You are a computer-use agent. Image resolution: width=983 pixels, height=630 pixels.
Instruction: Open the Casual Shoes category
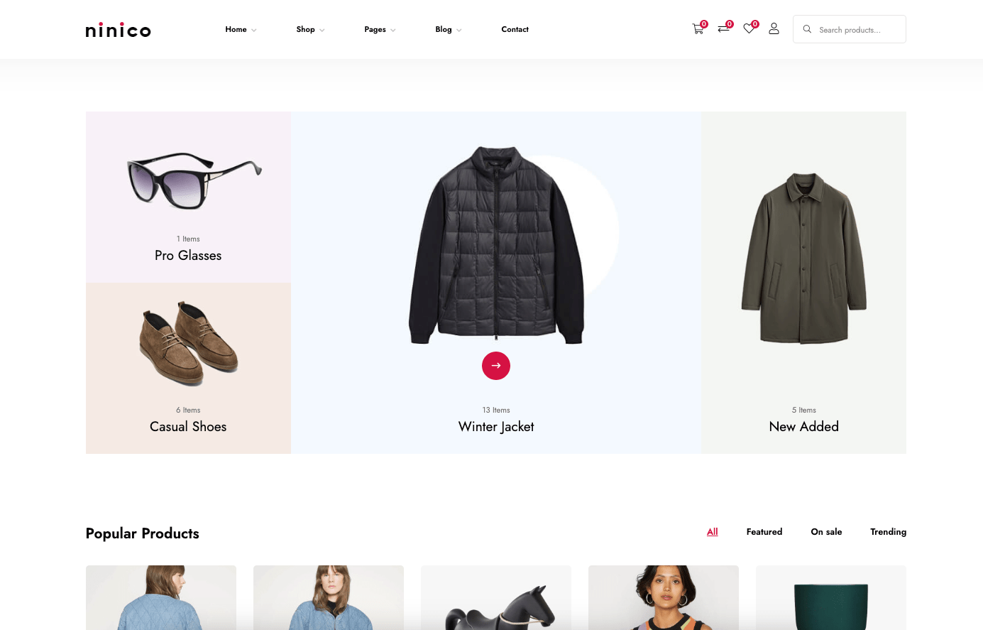pyautogui.click(x=188, y=426)
